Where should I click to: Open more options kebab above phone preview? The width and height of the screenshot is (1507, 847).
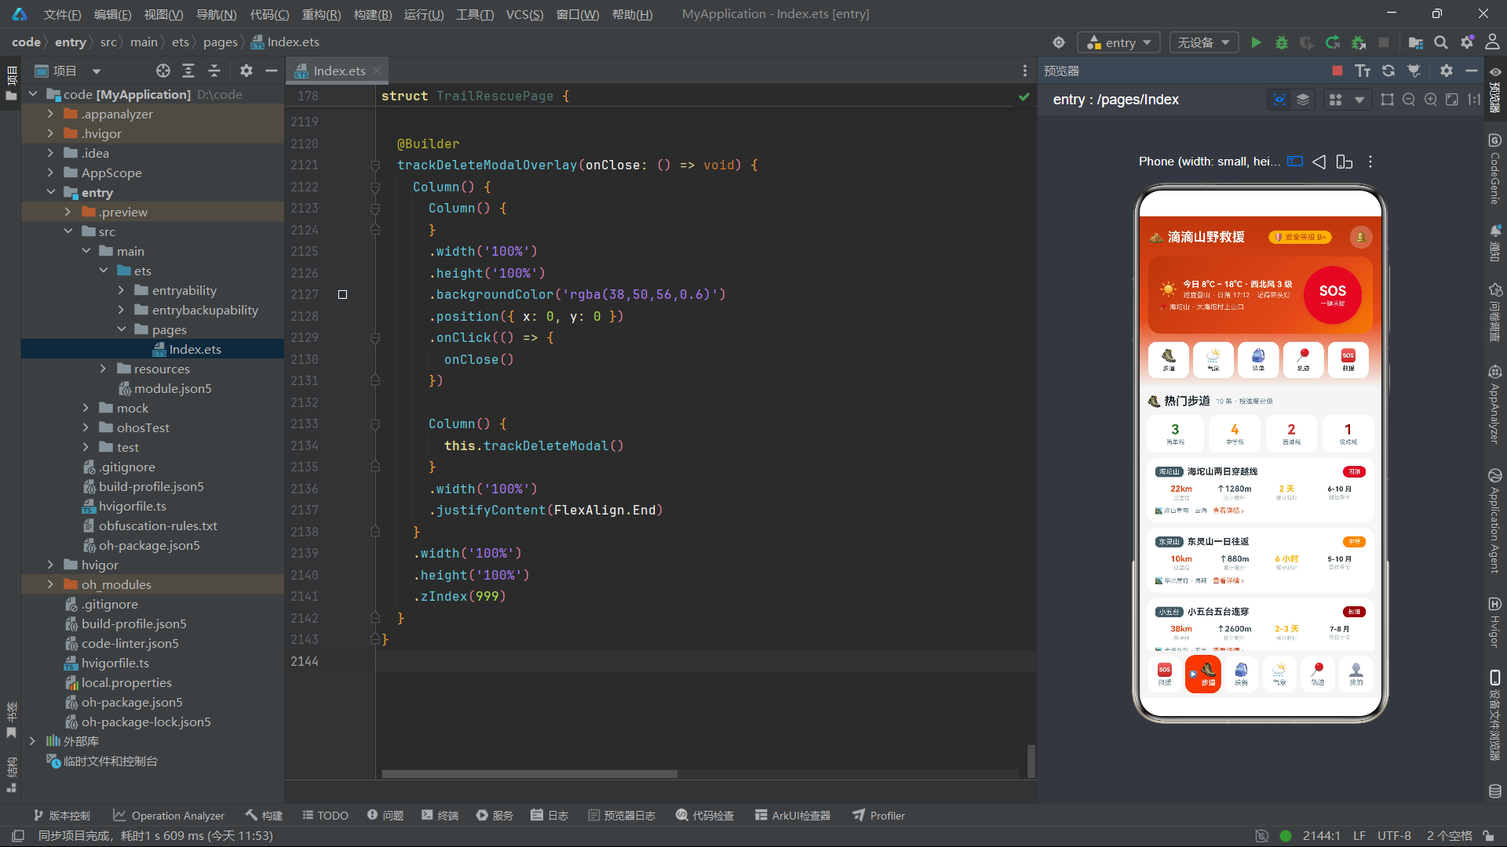click(x=1370, y=162)
